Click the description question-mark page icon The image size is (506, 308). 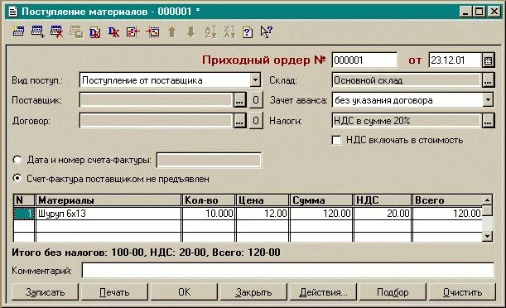248,32
